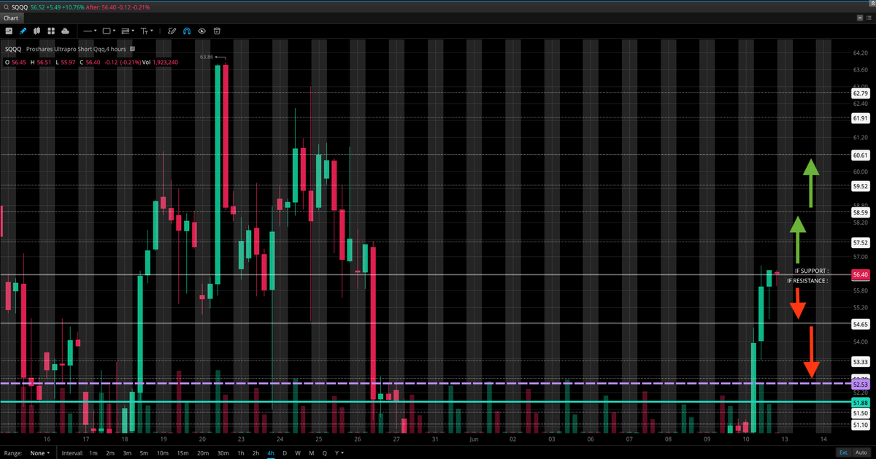
Task: Click the 56.40 current price label
Action: 860,275
